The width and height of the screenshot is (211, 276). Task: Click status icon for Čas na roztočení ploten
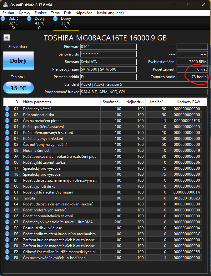click(7, 120)
